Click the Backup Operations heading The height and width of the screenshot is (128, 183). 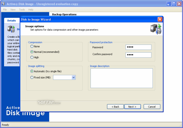pos(64,14)
